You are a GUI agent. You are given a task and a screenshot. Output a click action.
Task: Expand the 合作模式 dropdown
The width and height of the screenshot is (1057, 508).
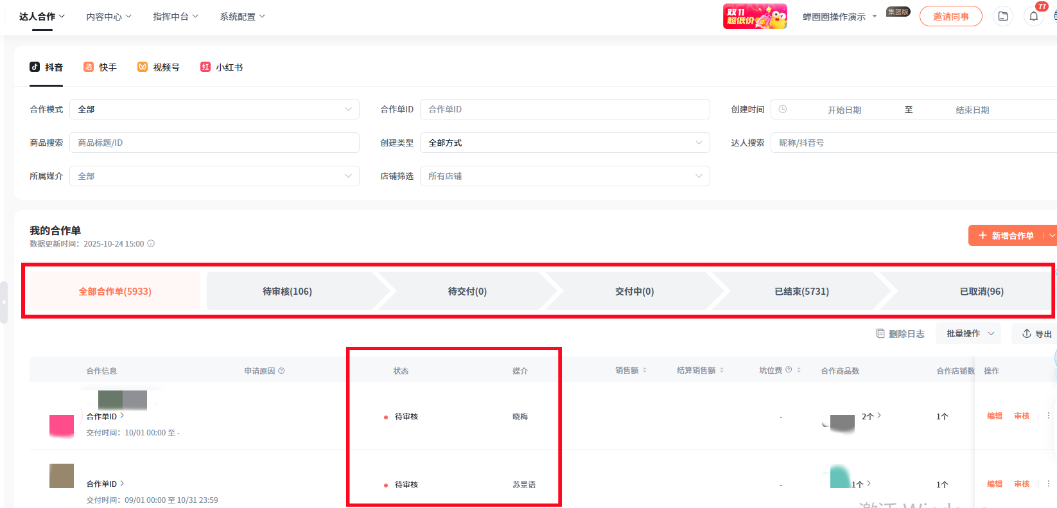214,110
